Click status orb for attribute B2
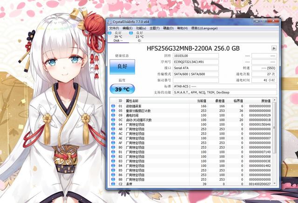 click(x=113, y=157)
